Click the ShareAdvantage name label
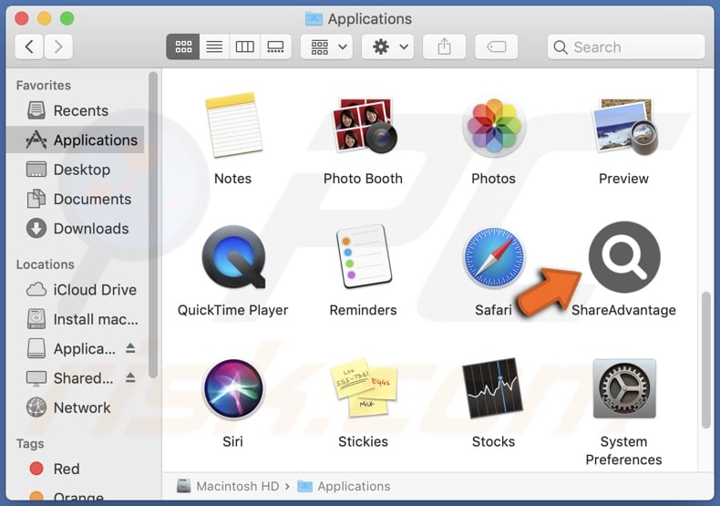Image resolution: width=720 pixels, height=506 pixels. [623, 310]
